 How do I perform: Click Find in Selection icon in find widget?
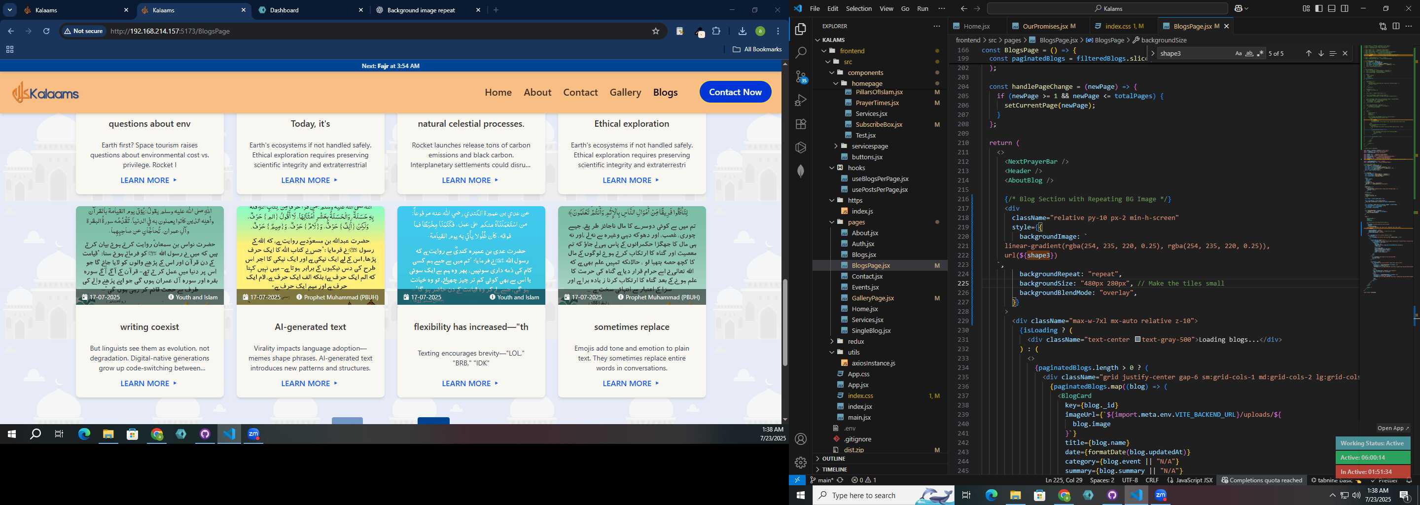[1333, 53]
